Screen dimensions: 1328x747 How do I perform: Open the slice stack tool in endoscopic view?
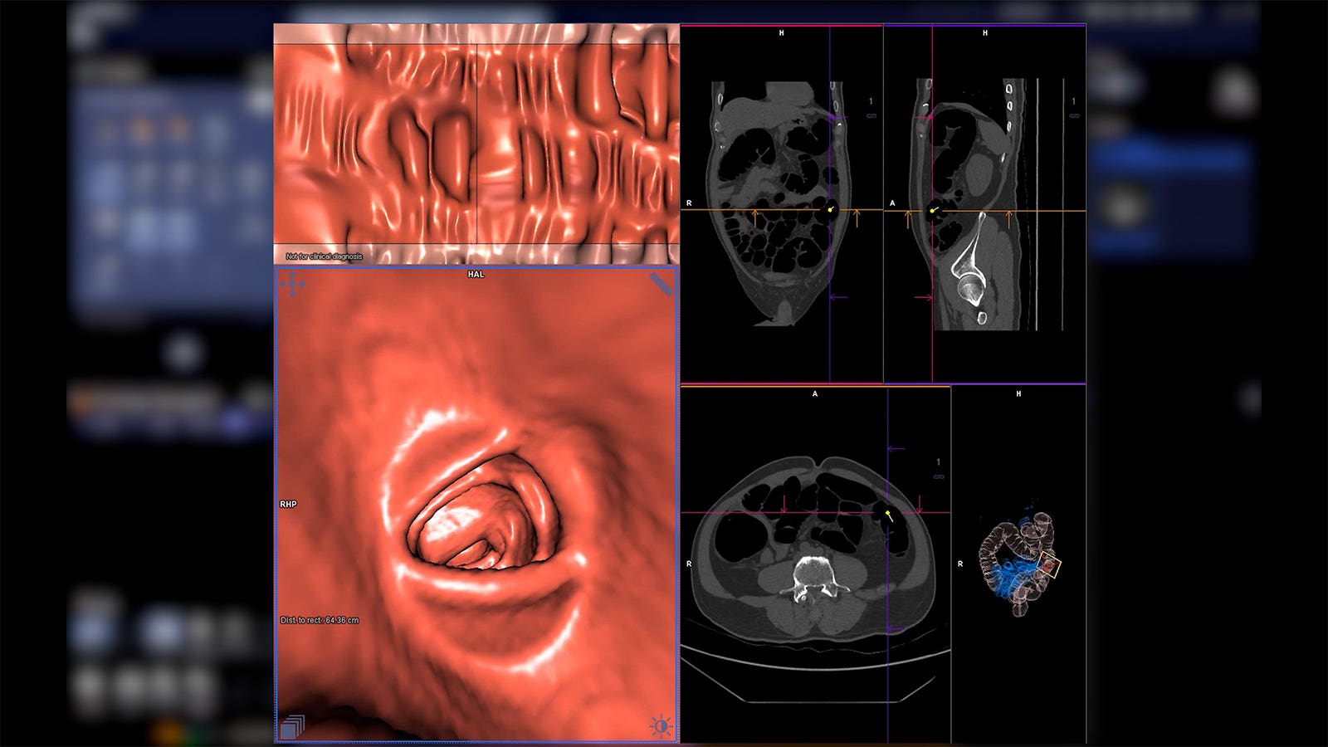(293, 723)
